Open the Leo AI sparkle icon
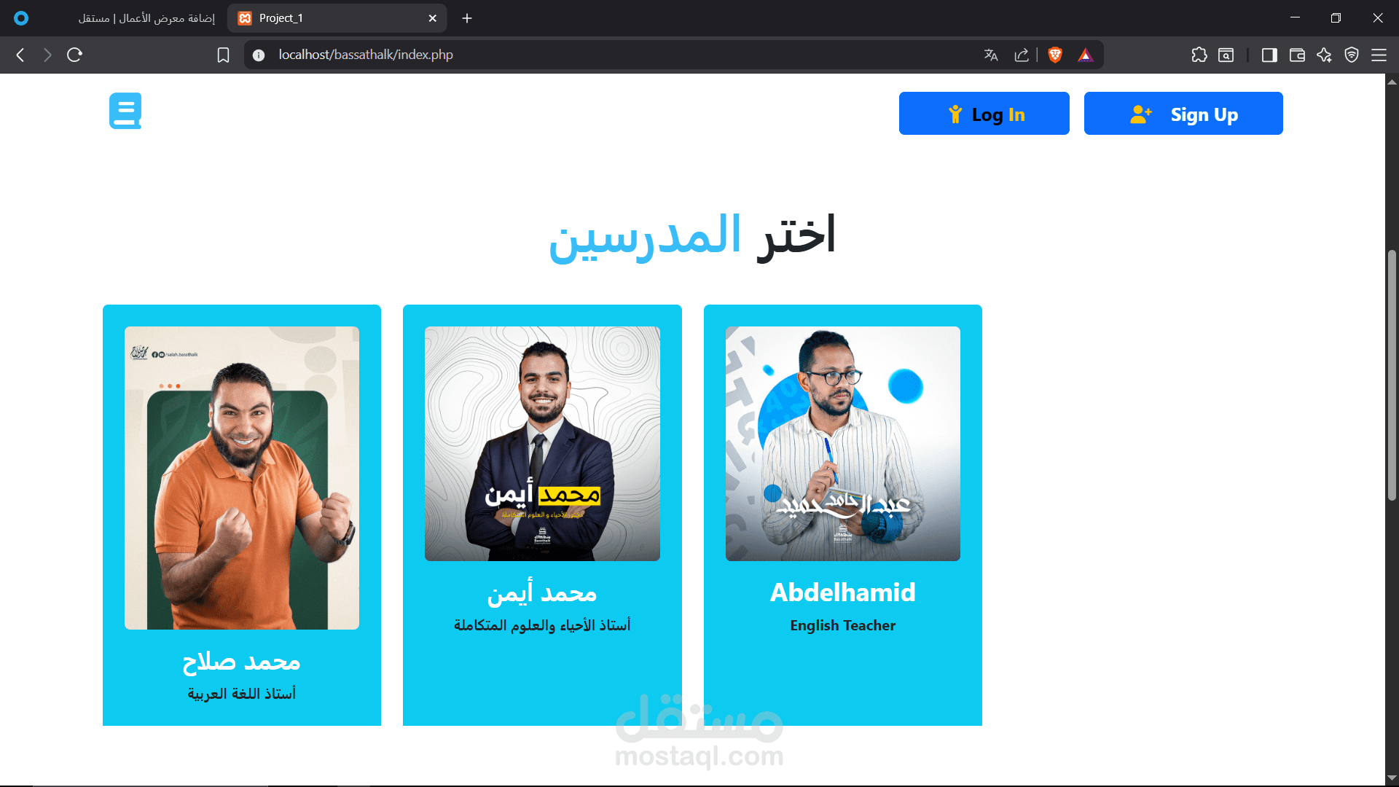The height and width of the screenshot is (787, 1399). coord(1324,55)
